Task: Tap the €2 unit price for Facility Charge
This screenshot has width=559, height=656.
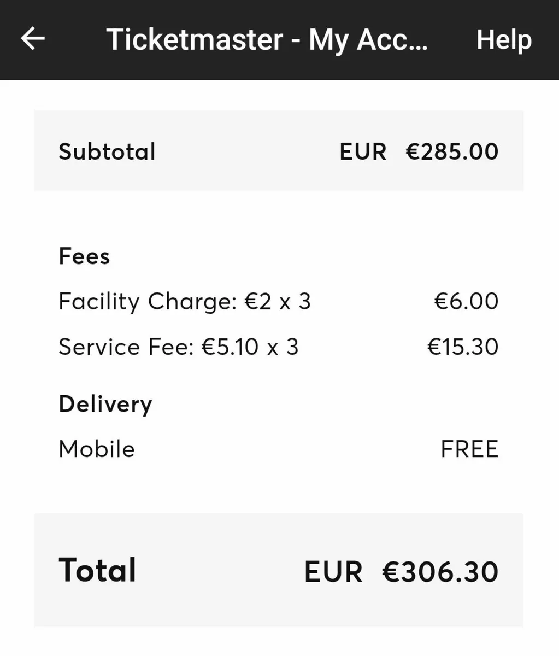Action: pyautogui.click(x=258, y=302)
